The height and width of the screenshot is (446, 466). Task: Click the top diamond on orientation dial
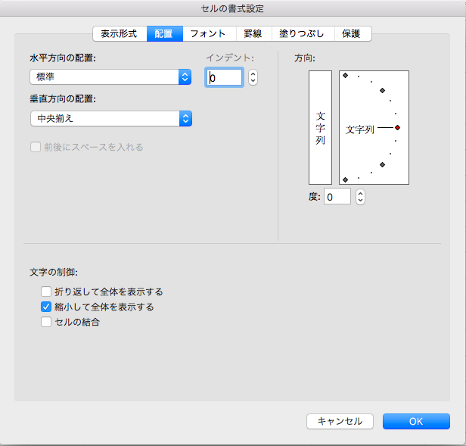pos(345,76)
